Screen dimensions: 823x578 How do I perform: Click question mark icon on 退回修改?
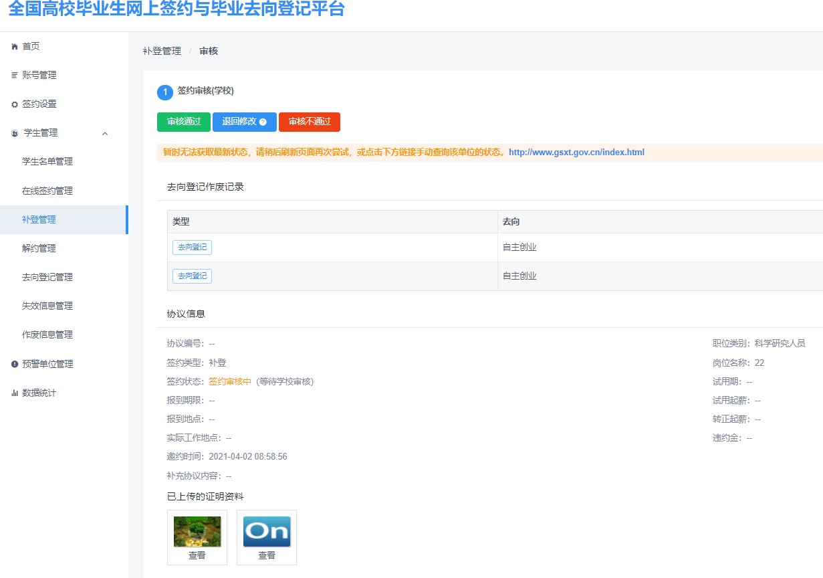tap(263, 122)
